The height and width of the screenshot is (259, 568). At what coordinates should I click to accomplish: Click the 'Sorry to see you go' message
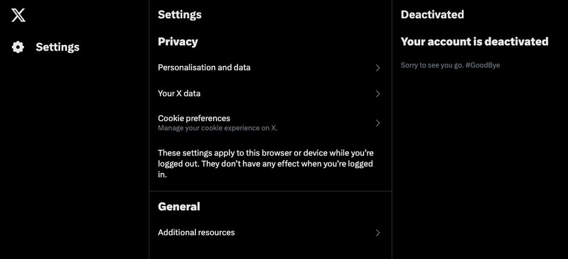pos(432,65)
